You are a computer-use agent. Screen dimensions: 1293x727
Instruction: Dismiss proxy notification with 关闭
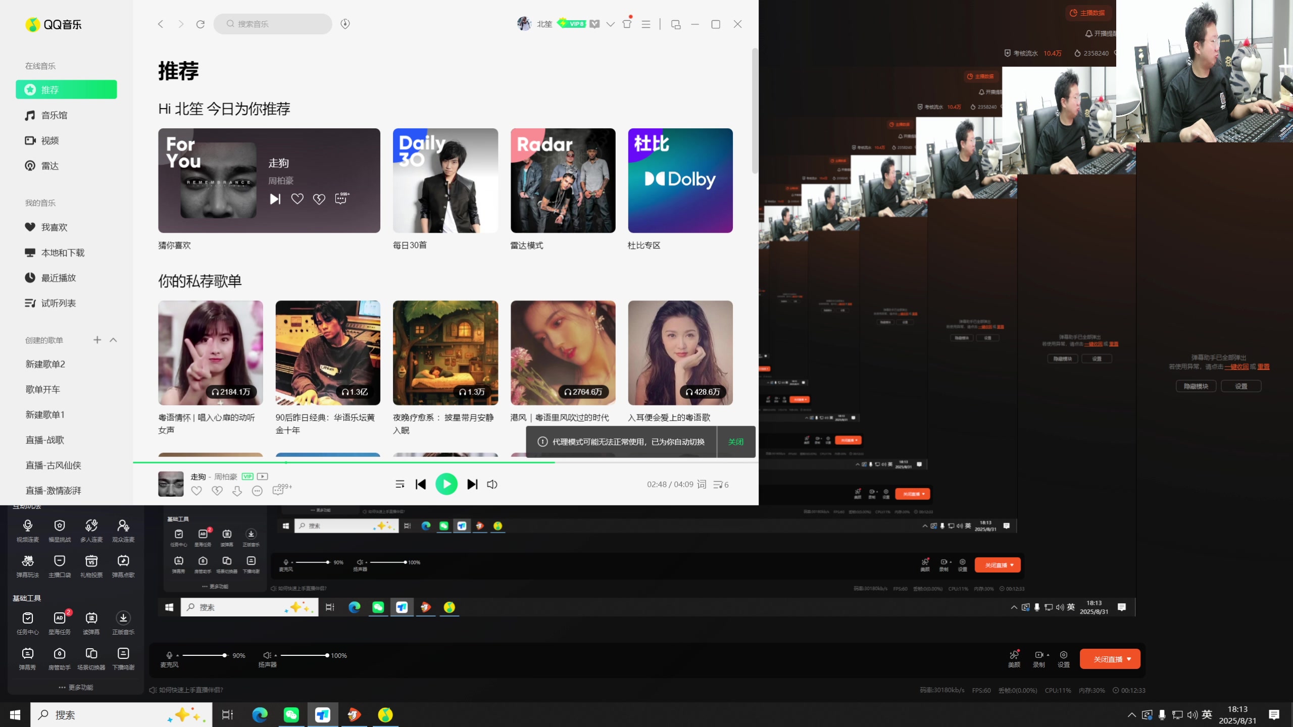736,442
